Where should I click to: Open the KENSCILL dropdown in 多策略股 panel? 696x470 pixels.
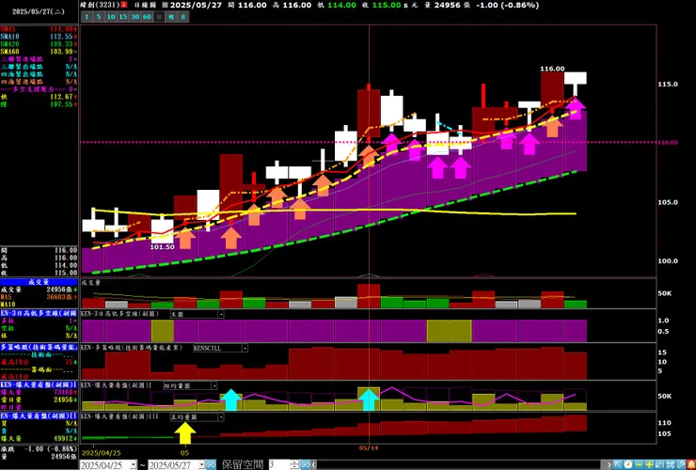(245, 349)
